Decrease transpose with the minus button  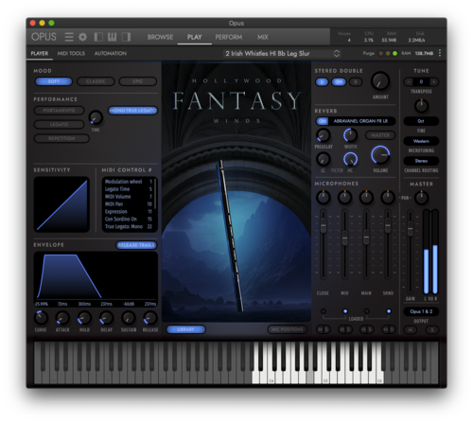click(409, 81)
